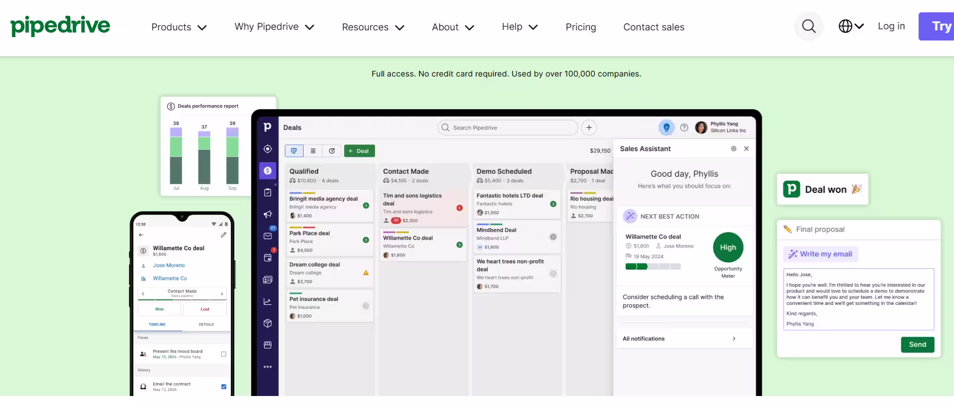Open the Marketplace storefront icon in sidebar
This screenshot has width=954, height=405.
pyautogui.click(x=268, y=345)
